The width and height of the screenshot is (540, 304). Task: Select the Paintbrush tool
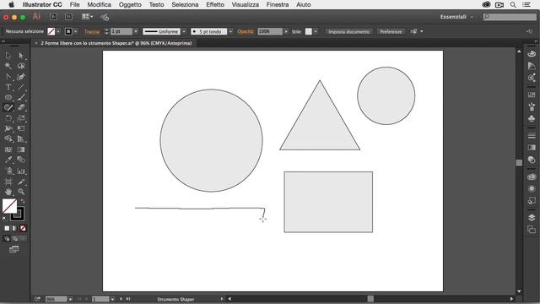click(21, 98)
